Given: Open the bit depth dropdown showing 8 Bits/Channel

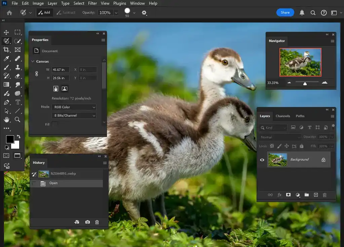Looking at the screenshot, I should pyautogui.click(x=74, y=115).
